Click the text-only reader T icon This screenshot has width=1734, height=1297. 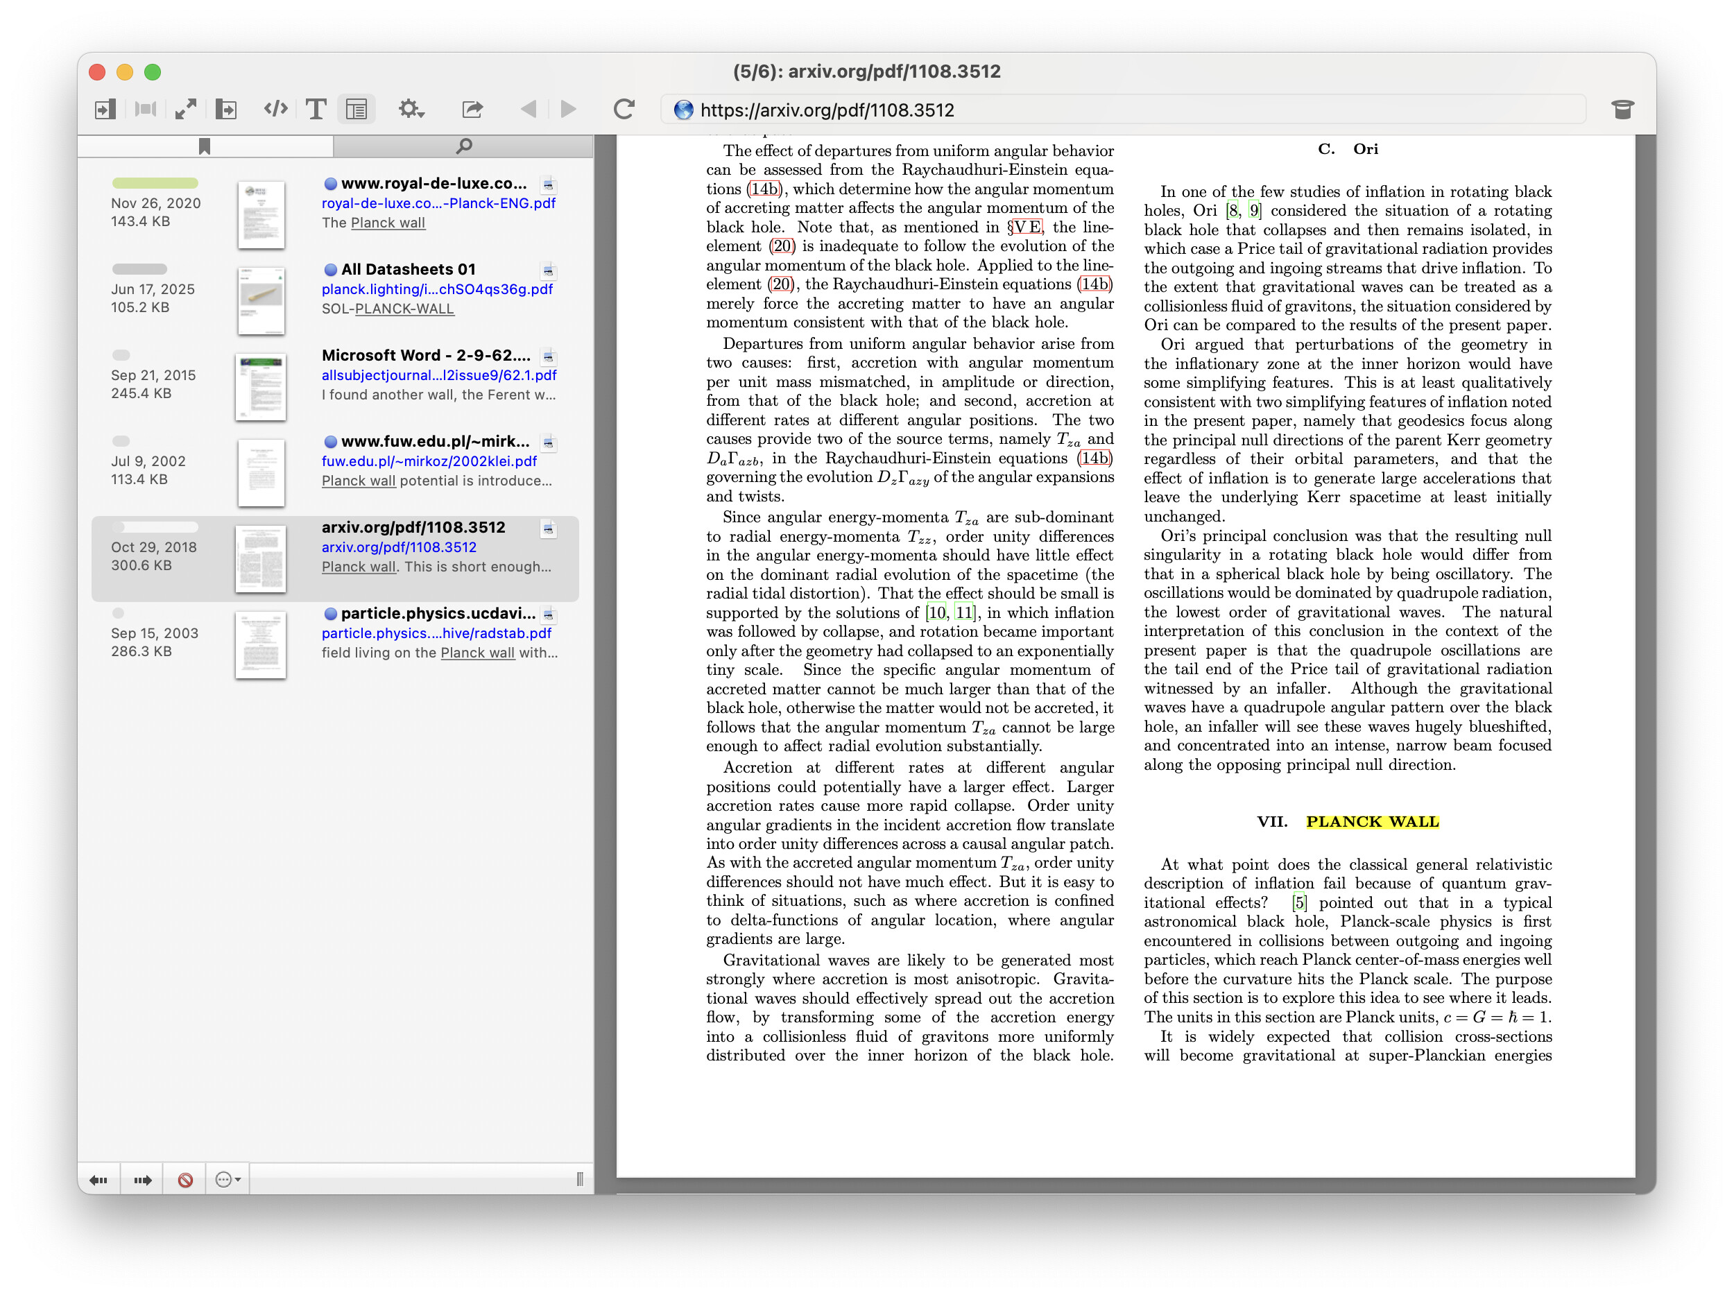pos(316,109)
